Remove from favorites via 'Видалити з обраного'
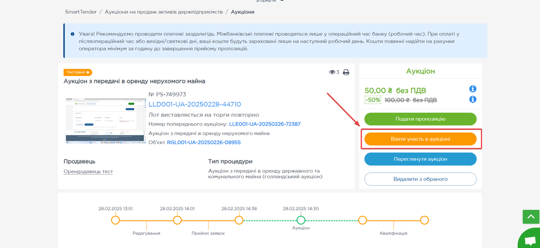The width and height of the screenshot is (540, 248). [420, 179]
